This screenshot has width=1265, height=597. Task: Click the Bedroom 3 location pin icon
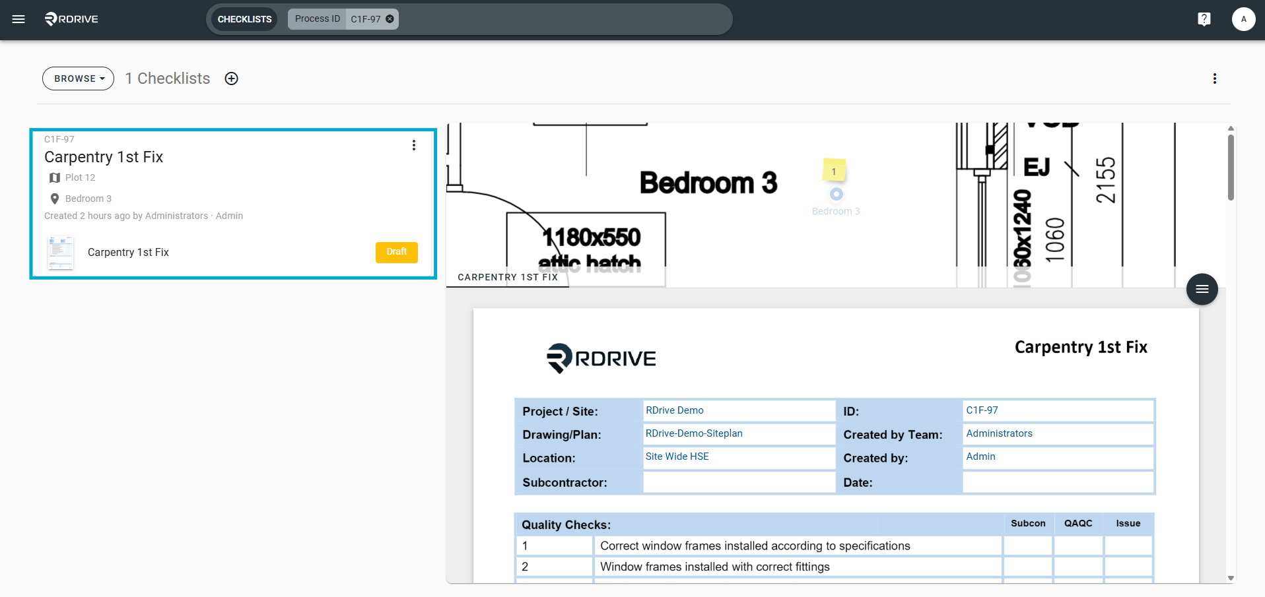(55, 199)
